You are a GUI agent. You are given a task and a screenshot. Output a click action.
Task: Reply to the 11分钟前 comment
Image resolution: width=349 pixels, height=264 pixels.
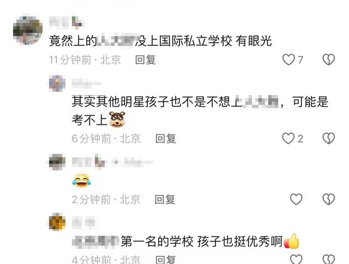pyautogui.click(x=146, y=60)
